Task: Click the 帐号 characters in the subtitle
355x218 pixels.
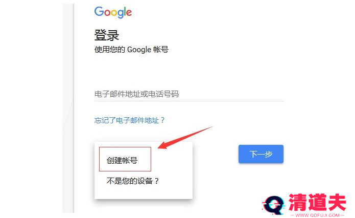Action: click(x=161, y=50)
